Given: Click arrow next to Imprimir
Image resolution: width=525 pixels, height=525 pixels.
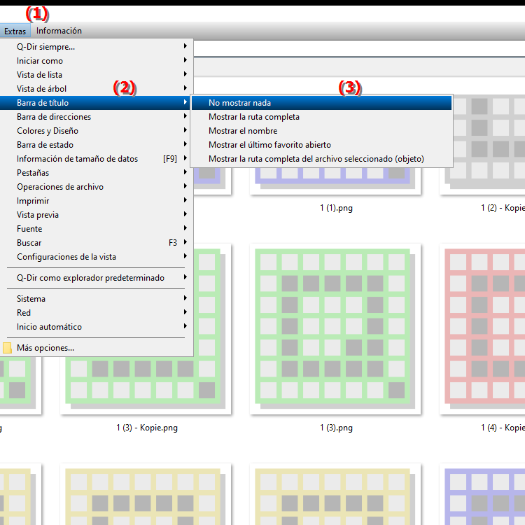Looking at the screenshot, I should pos(185,200).
